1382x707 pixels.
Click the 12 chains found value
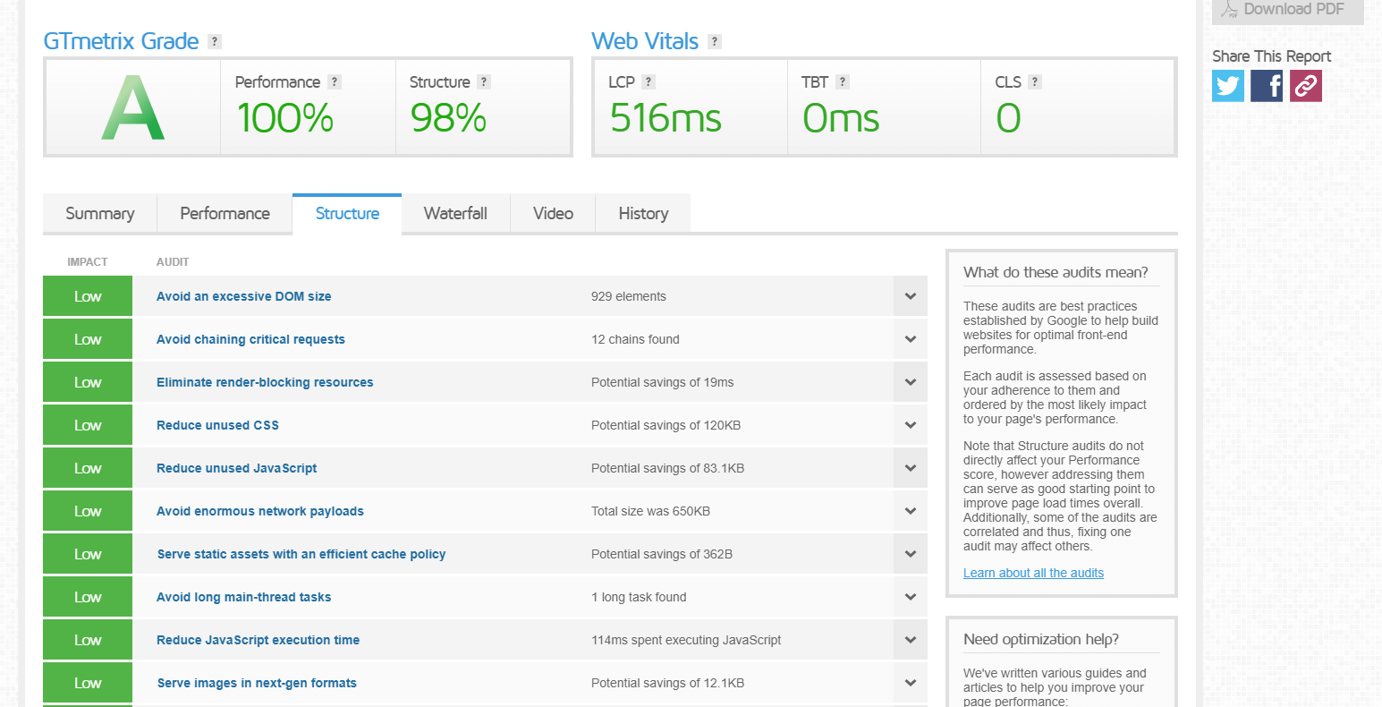pos(635,339)
